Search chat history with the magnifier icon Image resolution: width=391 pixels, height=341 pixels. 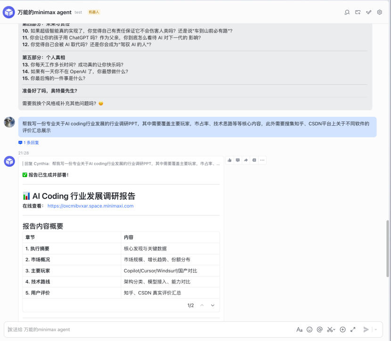pyautogui.click(x=347, y=12)
